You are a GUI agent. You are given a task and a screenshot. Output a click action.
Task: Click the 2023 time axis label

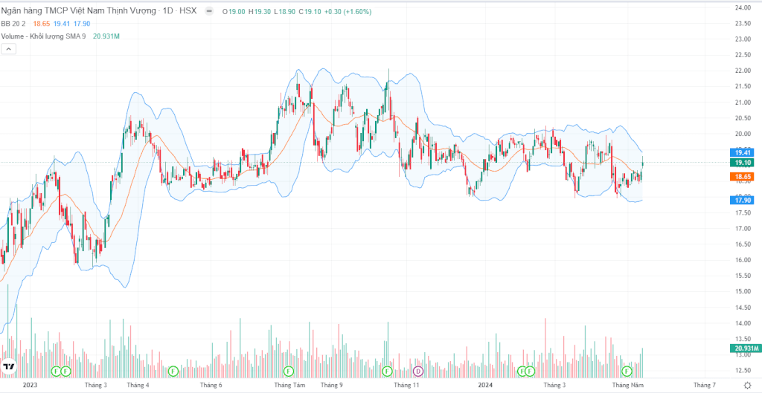[x=30, y=386]
